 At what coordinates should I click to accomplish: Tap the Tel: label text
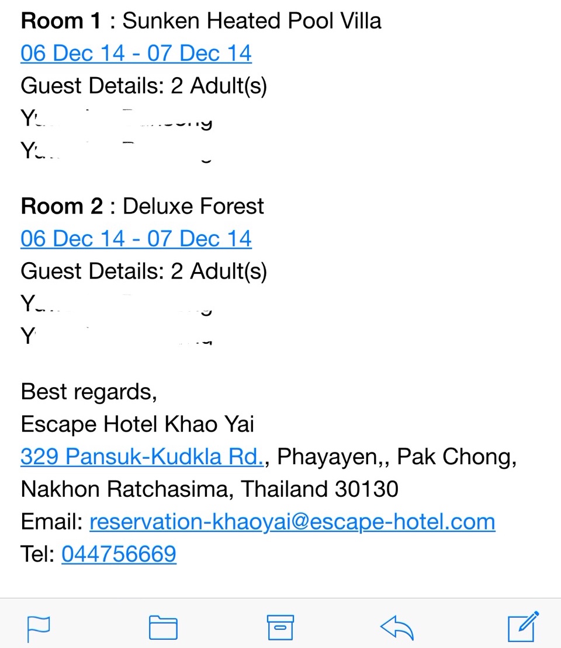[37, 554]
